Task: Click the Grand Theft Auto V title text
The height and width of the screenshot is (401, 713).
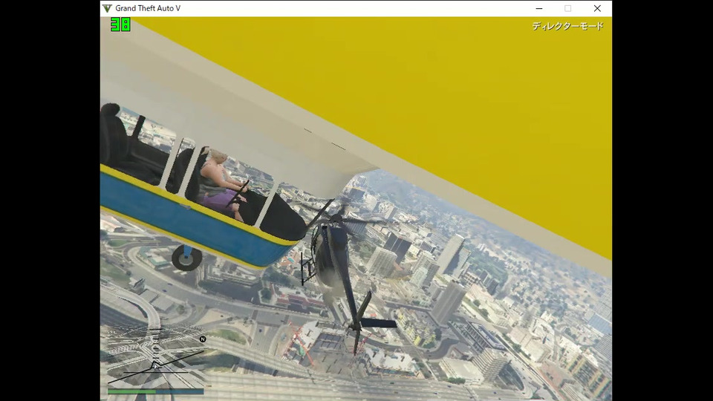Action: click(x=148, y=8)
